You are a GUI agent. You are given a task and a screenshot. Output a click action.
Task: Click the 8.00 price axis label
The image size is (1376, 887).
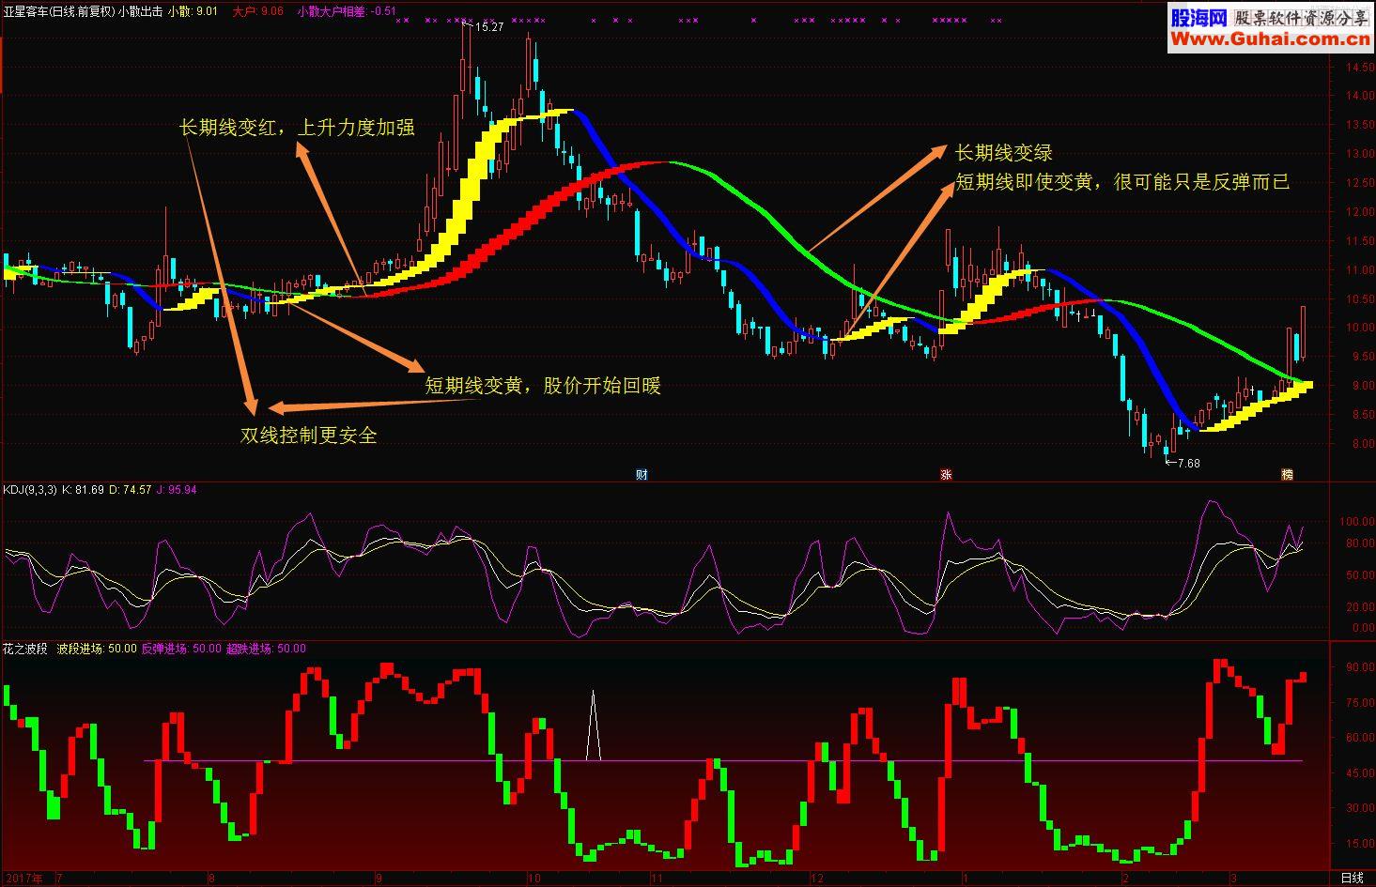coord(1362,444)
